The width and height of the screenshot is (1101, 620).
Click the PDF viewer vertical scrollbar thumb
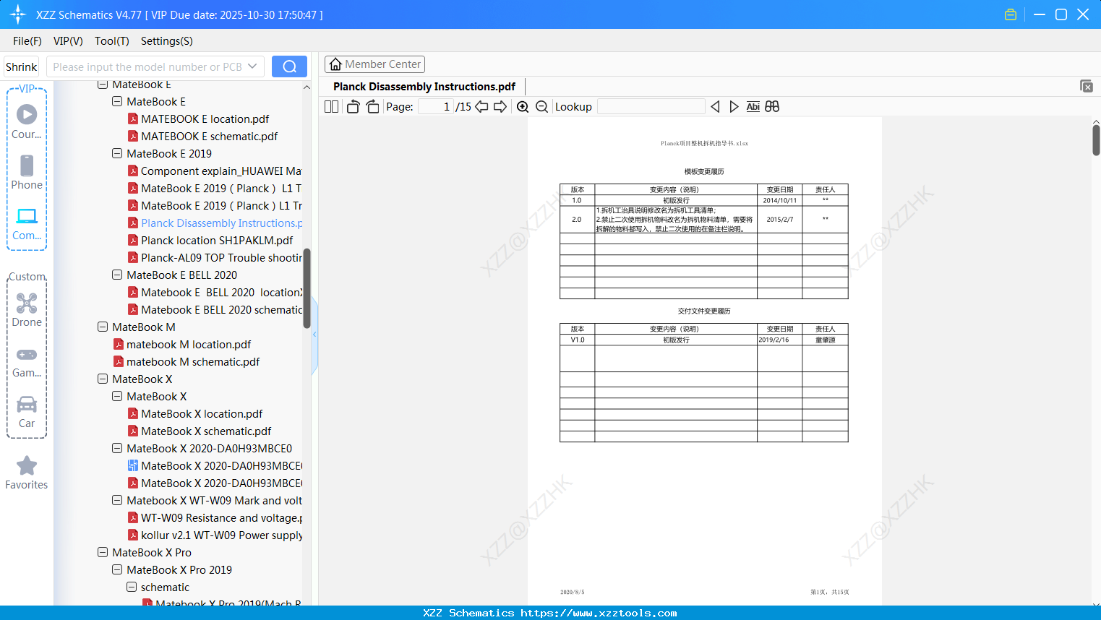coord(1096,140)
